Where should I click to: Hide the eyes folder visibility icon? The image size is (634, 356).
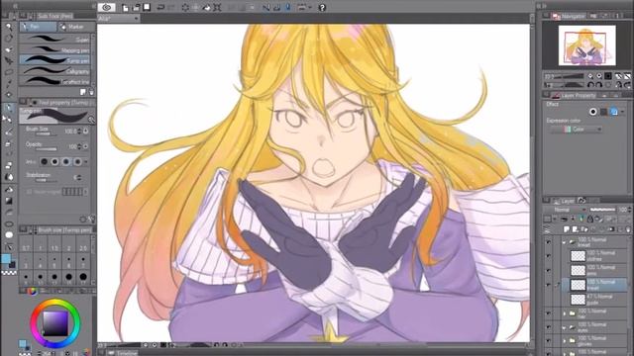click(x=548, y=327)
